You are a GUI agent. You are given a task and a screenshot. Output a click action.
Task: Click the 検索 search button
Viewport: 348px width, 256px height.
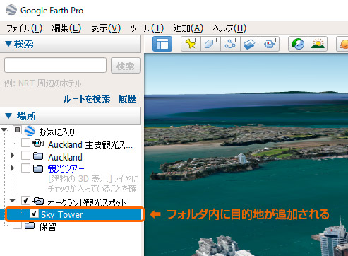126,66
